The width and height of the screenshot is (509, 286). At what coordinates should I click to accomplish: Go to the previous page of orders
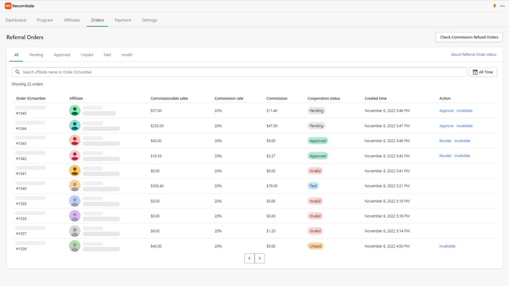coord(249,258)
